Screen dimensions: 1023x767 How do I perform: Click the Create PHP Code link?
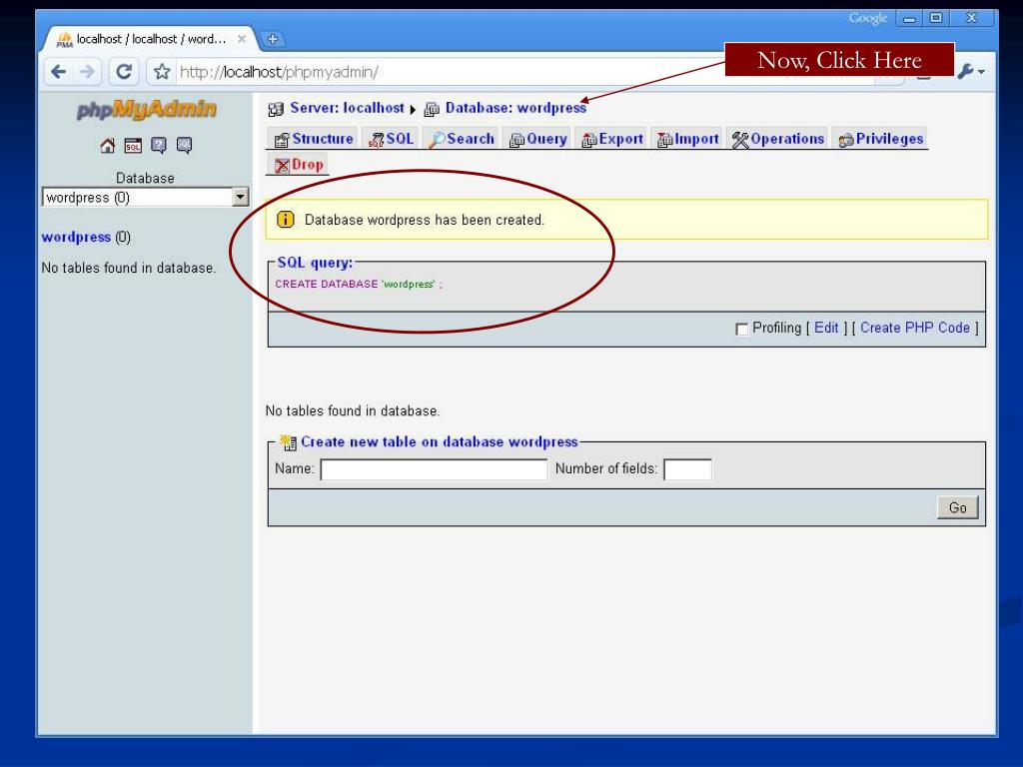(915, 328)
